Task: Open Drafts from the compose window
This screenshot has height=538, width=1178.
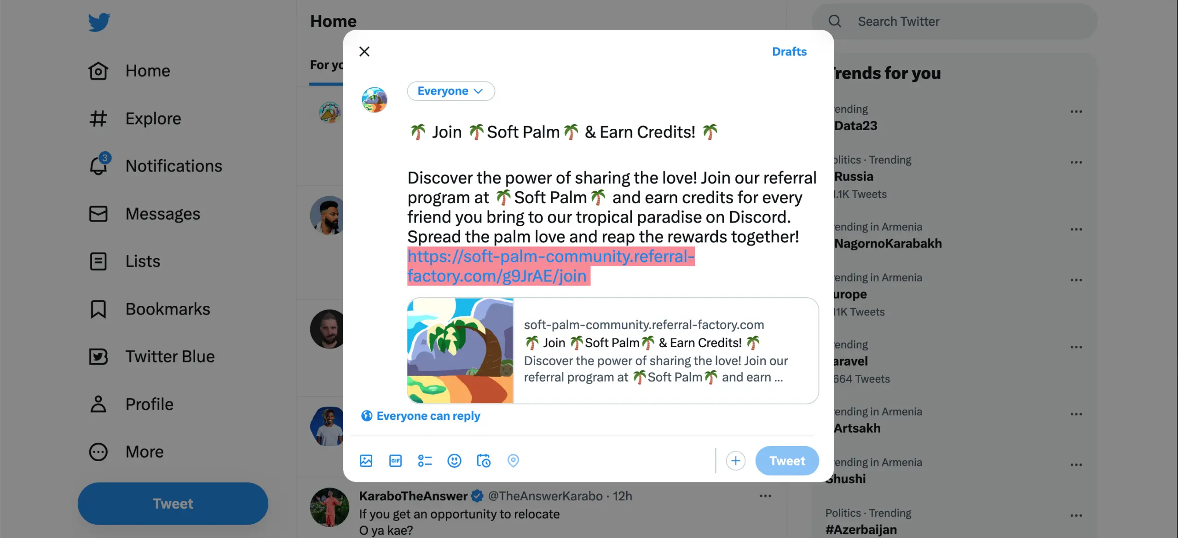Action: [x=789, y=51]
